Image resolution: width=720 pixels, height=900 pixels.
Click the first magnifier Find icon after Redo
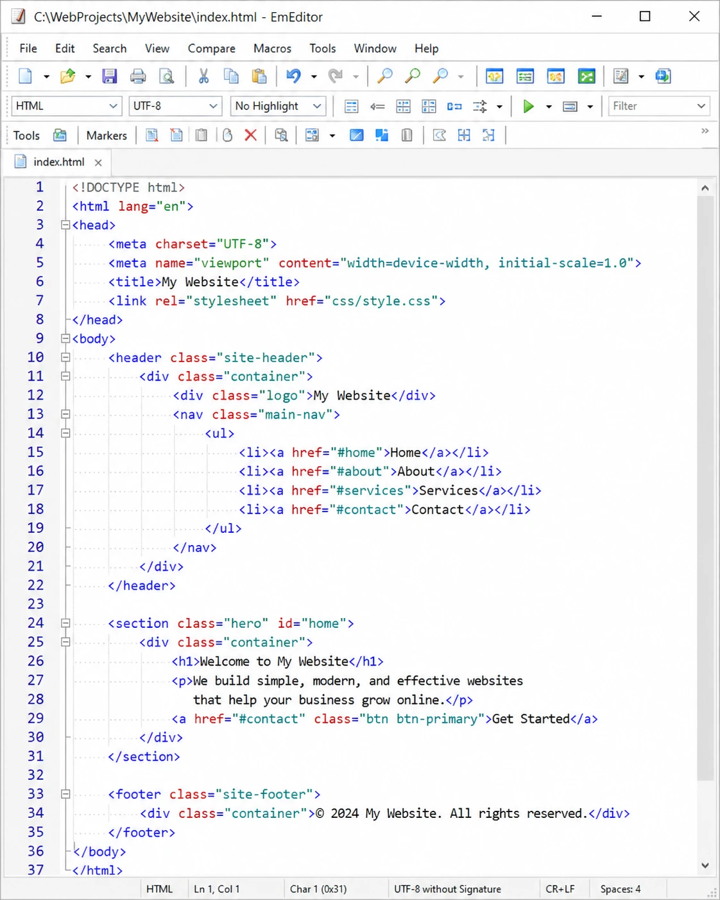(385, 76)
